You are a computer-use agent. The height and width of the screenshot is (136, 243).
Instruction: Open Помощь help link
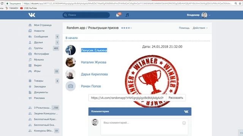pyautogui.click(x=184, y=28)
